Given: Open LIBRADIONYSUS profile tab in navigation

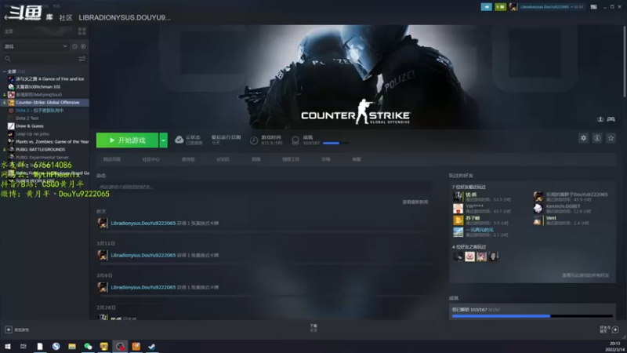Looking at the screenshot, I should [125, 17].
